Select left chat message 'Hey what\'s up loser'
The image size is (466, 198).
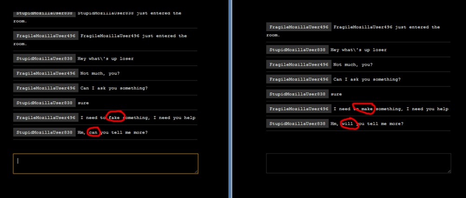click(x=105, y=59)
